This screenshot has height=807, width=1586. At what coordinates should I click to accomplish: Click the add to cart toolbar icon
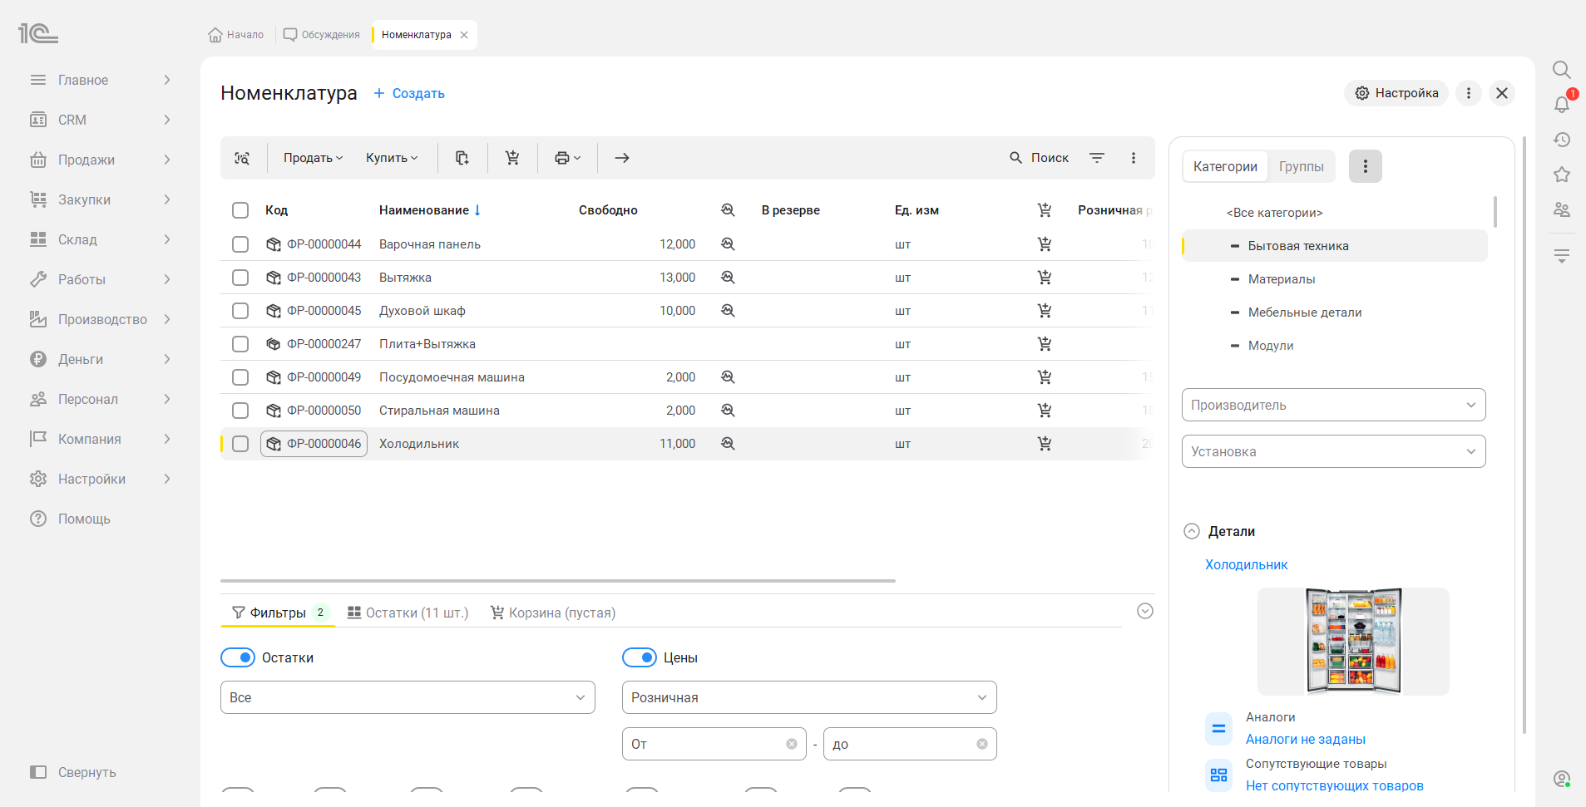[512, 158]
